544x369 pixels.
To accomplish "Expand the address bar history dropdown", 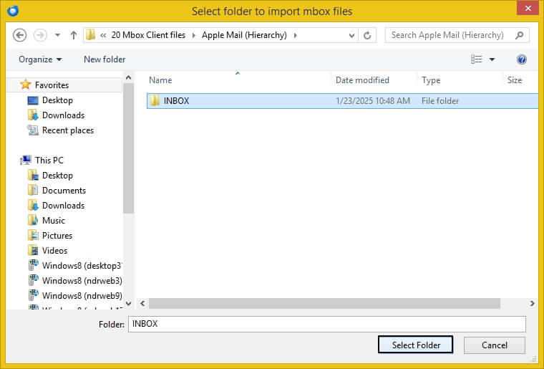I will [351, 35].
